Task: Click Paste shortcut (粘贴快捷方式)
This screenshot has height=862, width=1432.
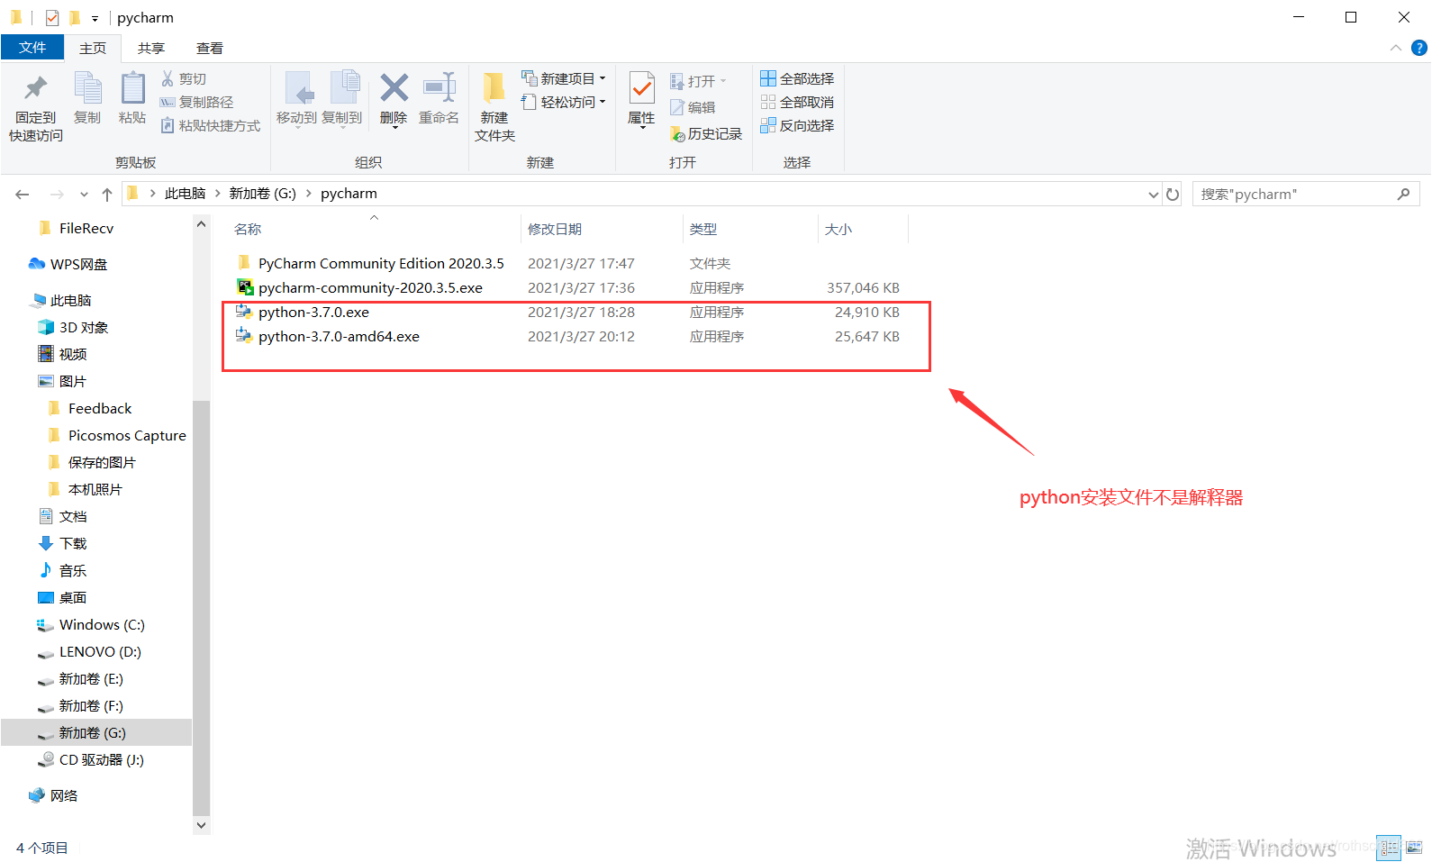Action: pos(211,126)
